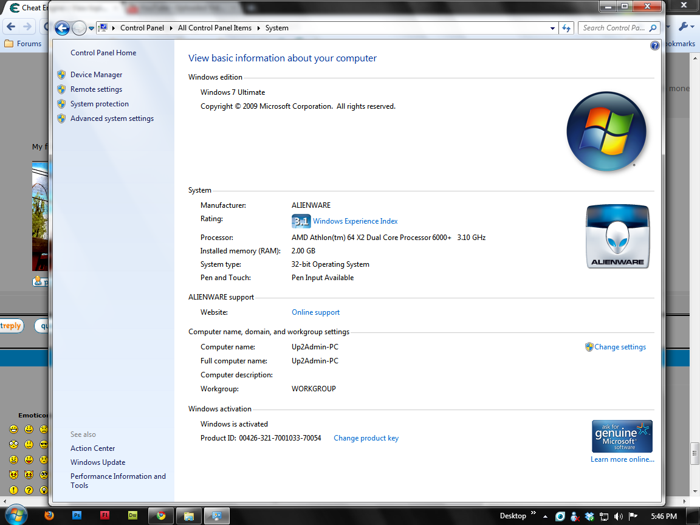Open the recent pages dropdown arrow
The image size is (700, 525).
tap(92, 28)
